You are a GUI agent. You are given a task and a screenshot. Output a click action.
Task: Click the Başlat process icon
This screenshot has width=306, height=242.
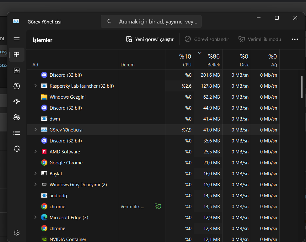(x=44, y=173)
